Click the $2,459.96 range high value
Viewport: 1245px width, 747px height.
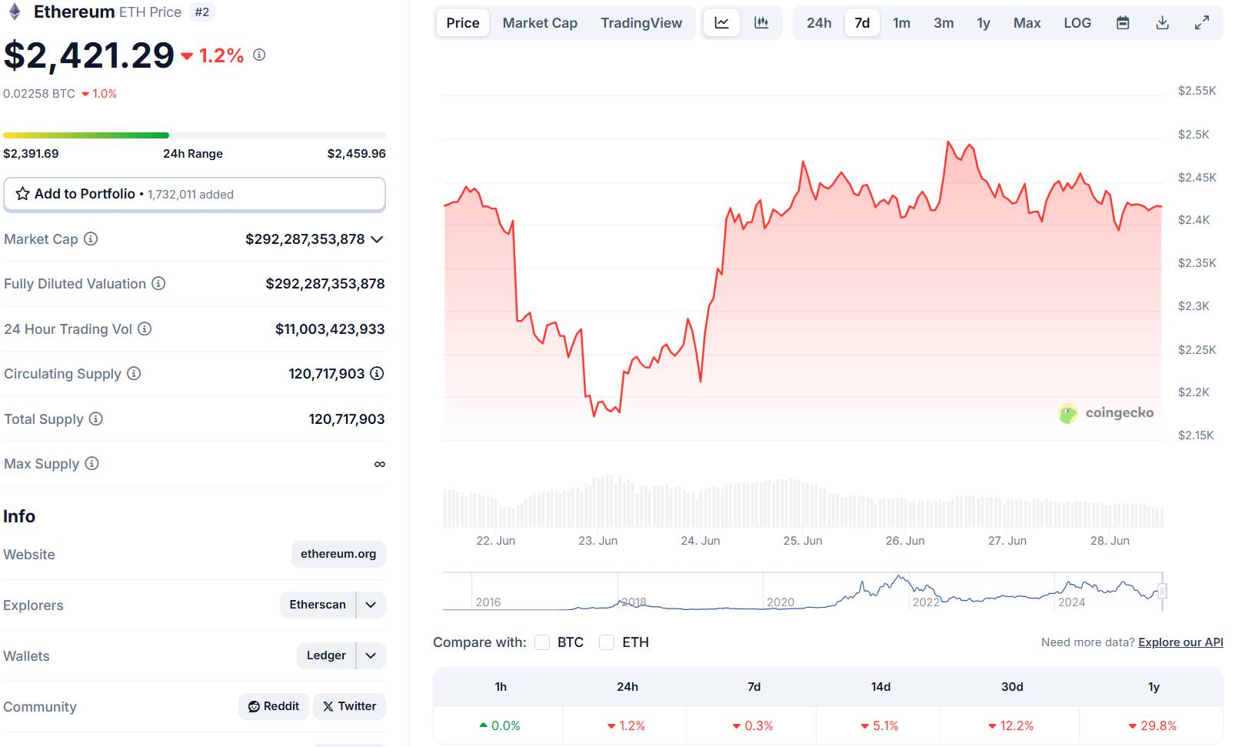click(357, 154)
